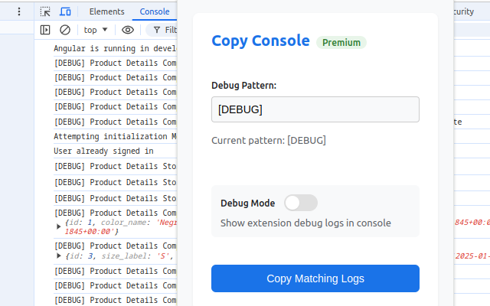Show the console sidebar panel
490x306 pixels.
(x=45, y=30)
